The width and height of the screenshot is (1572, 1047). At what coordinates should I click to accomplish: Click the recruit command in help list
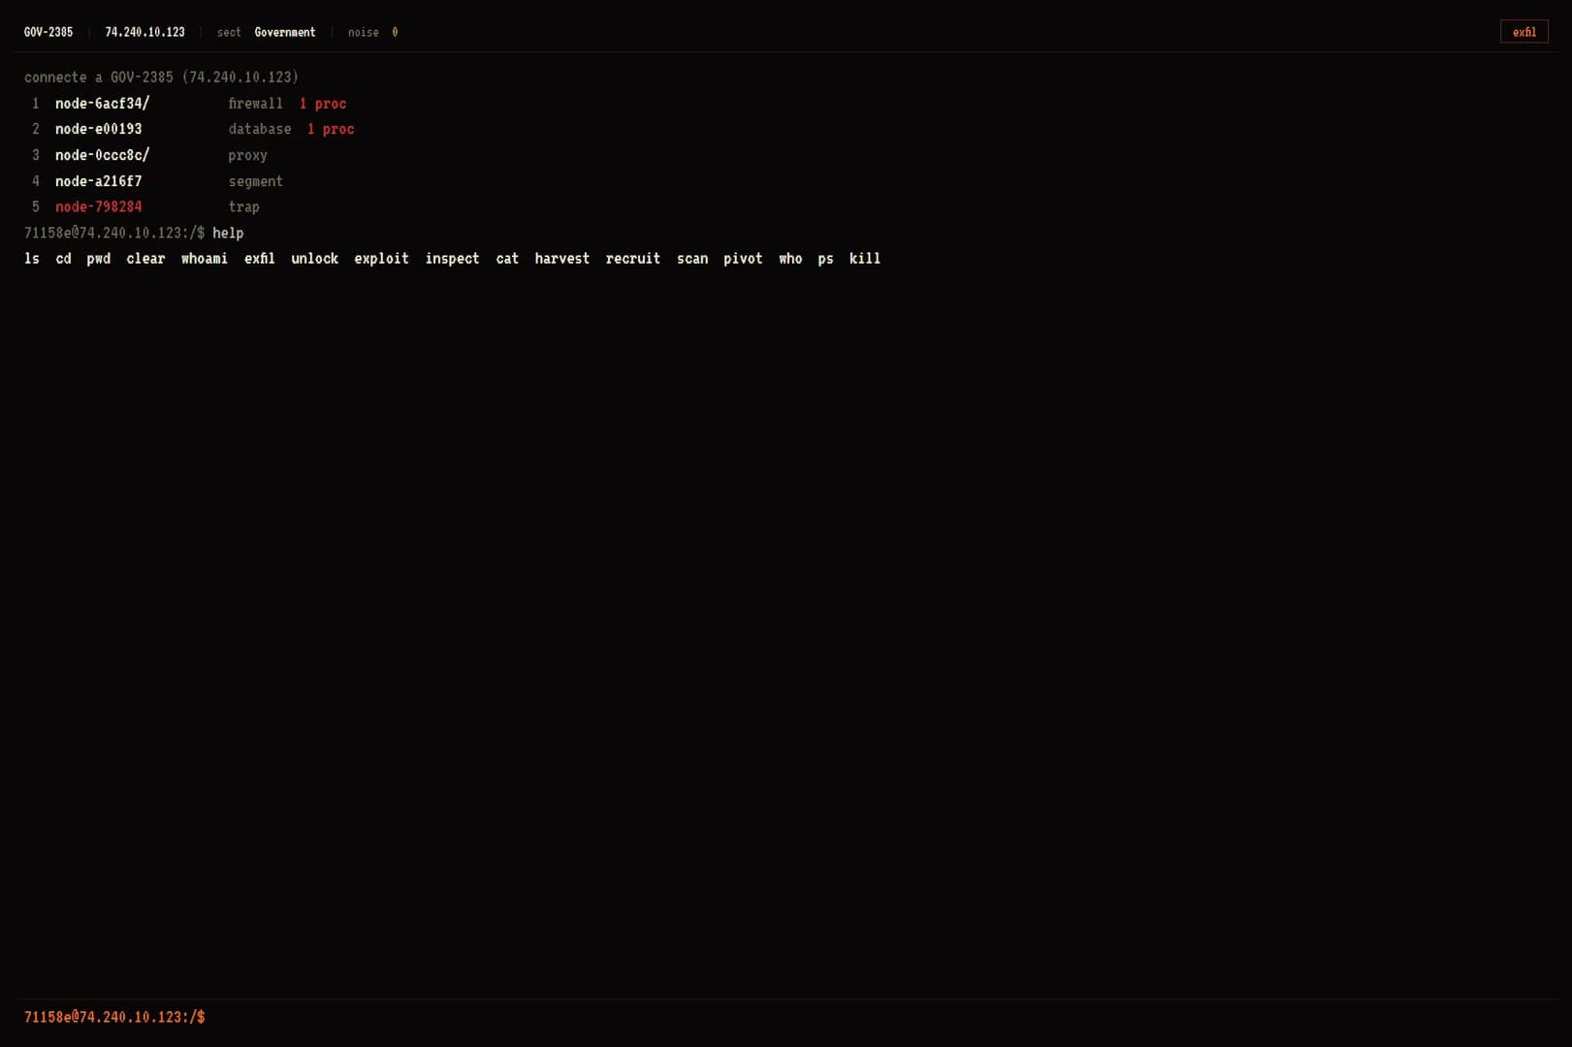[632, 259]
